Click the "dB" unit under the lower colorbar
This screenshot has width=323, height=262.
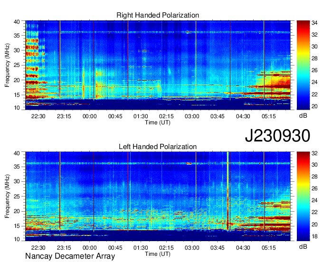pyautogui.click(x=303, y=246)
